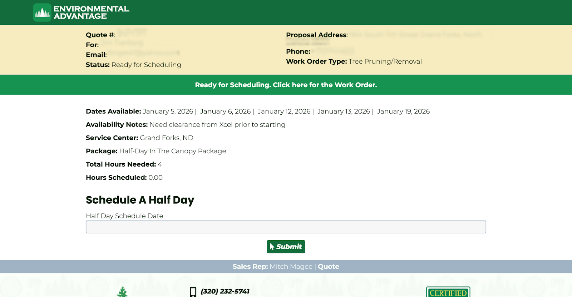
Task: Click the (320) 232-5741 phone number
Action: click(x=225, y=291)
